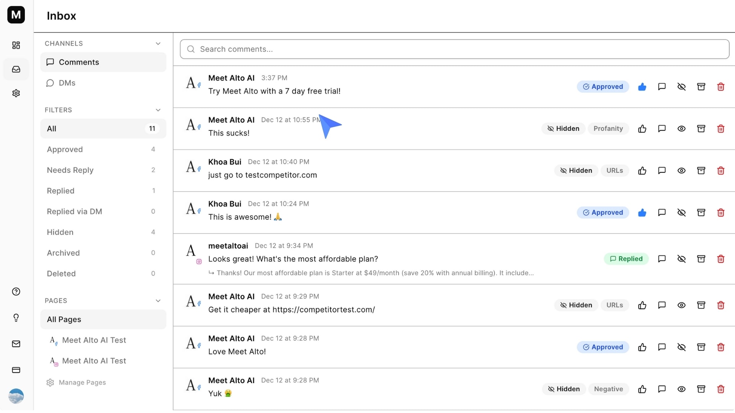
Task: Reply to Khoa Bui's "This is awesome!" comment
Action: pyautogui.click(x=662, y=213)
